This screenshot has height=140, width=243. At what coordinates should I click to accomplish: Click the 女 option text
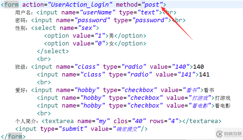[x=112, y=44]
